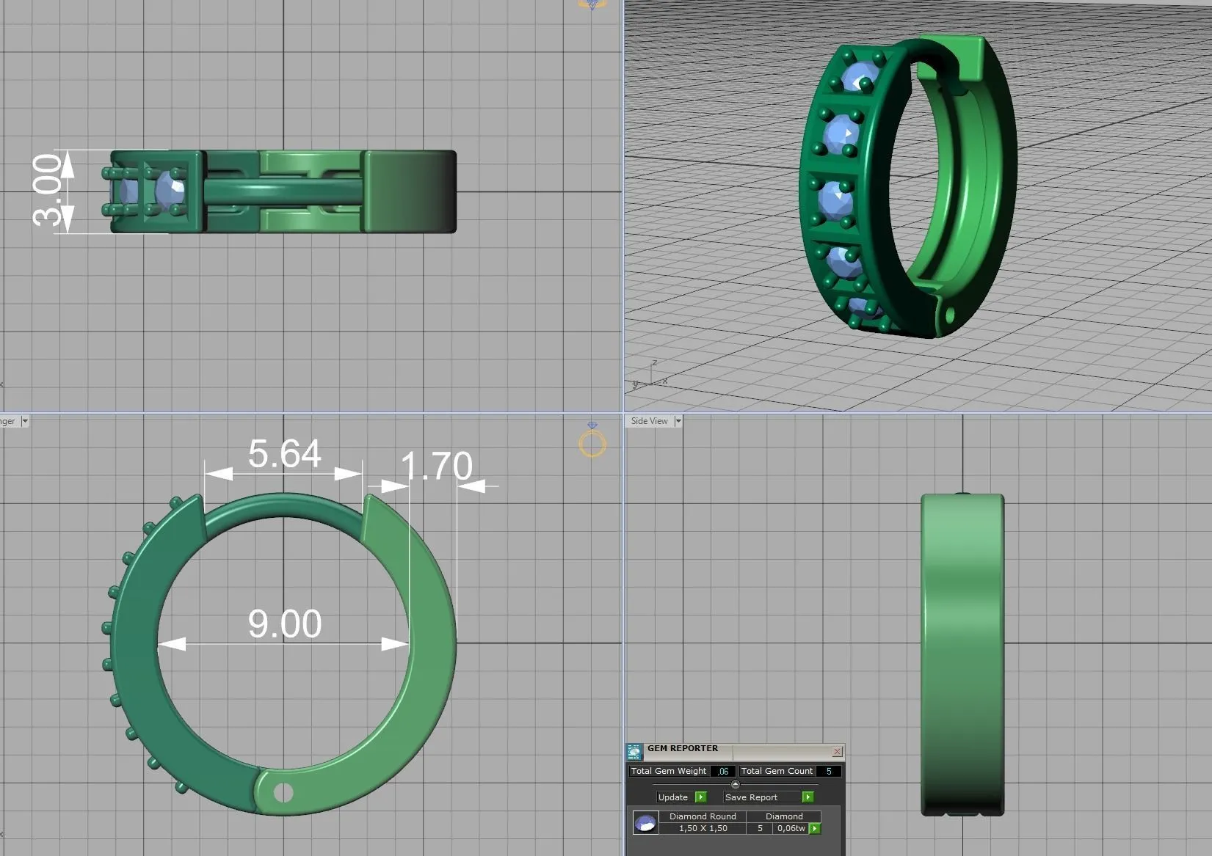The image size is (1212, 856).
Task: Click the Gem Reporter panel logo icon
Action: click(634, 752)
